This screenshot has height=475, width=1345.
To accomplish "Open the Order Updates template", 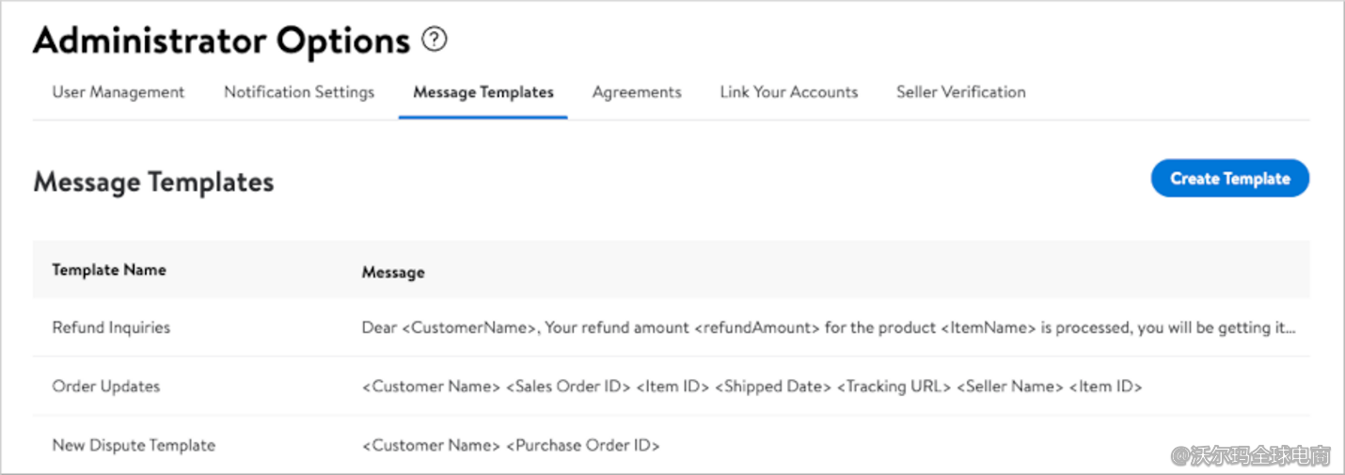I will point(106,387).
